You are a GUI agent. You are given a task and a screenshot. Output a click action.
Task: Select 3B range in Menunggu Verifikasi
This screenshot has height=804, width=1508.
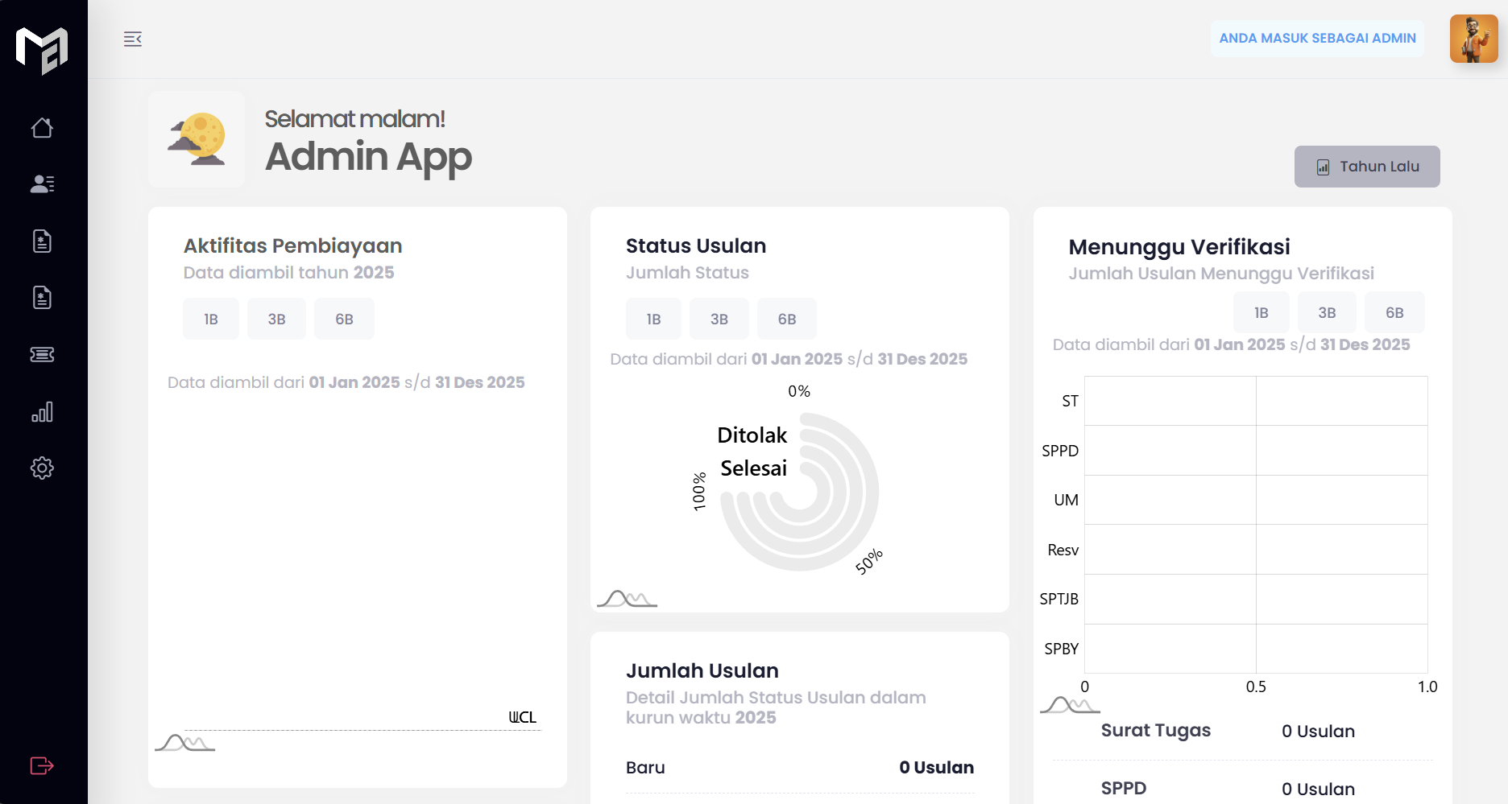click(x=1327, y=312)
